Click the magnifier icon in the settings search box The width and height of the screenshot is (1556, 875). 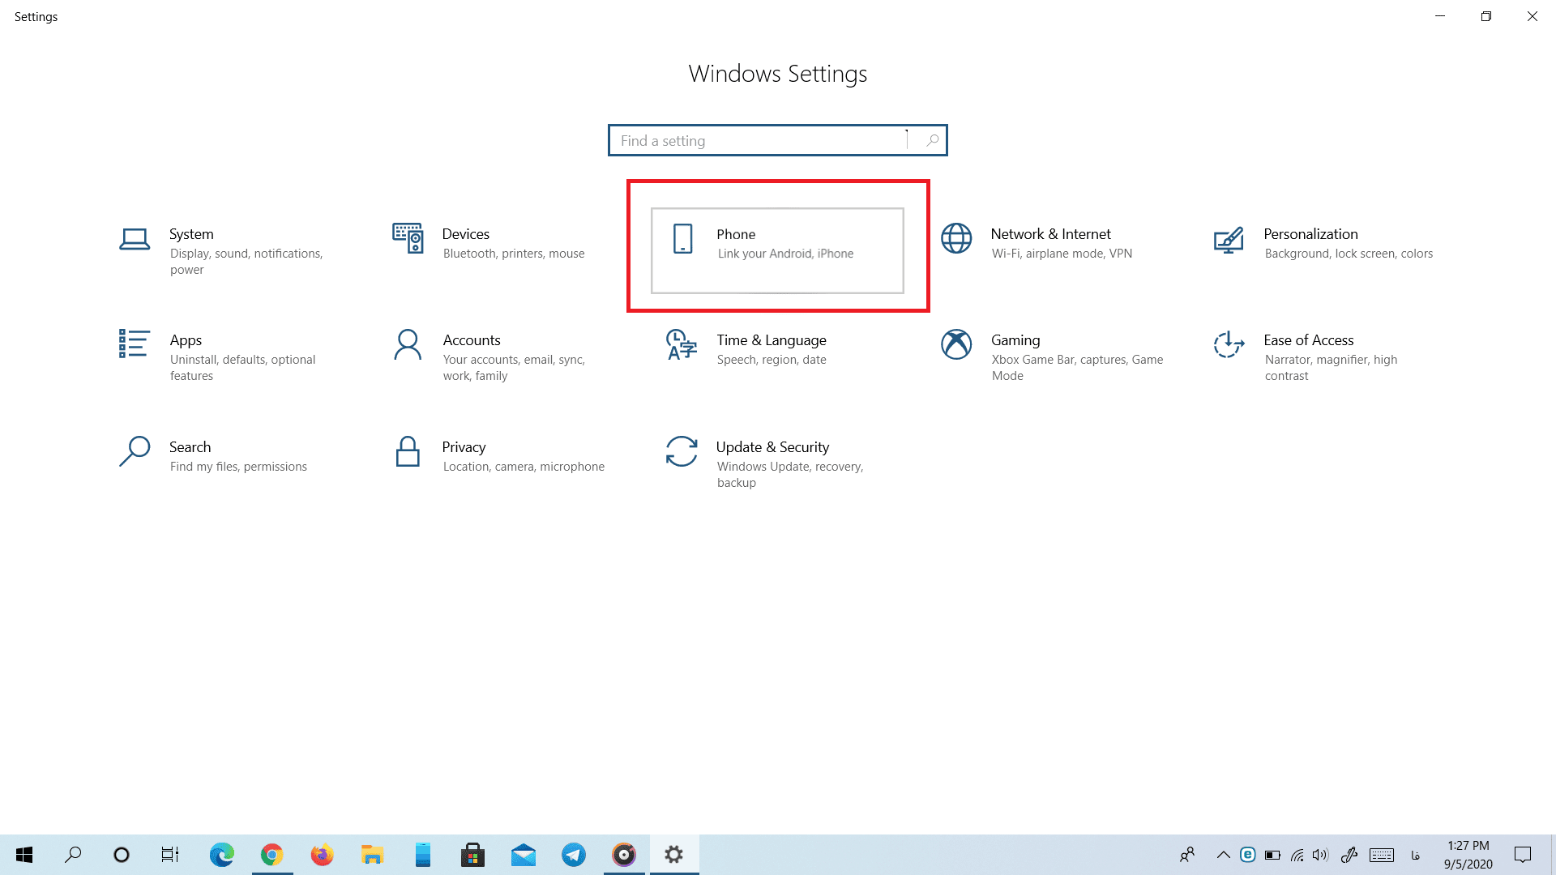[x=933, y=140]
